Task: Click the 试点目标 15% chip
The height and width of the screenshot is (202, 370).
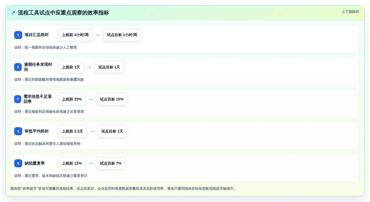Action: tap(112, 99)
